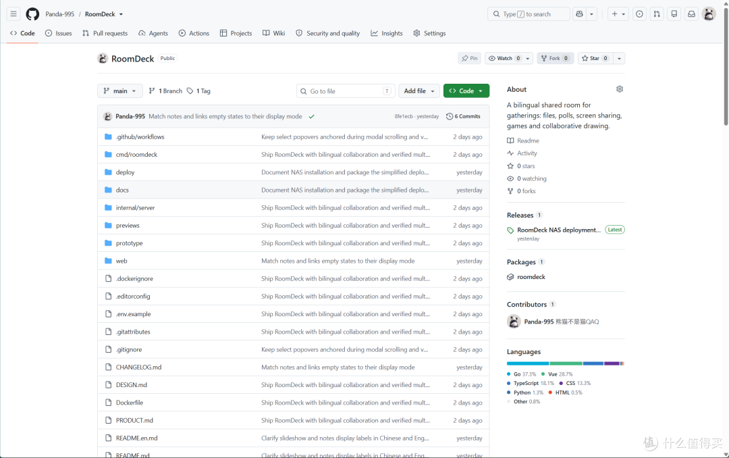
Task: Open the Panda-995 owner link in breadcrumb
Action: pyautogui.click(x=60, y=14)
